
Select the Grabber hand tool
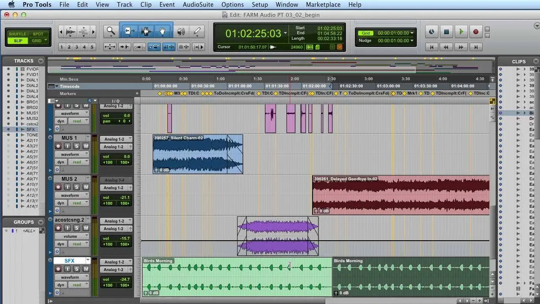click(162, 31)
